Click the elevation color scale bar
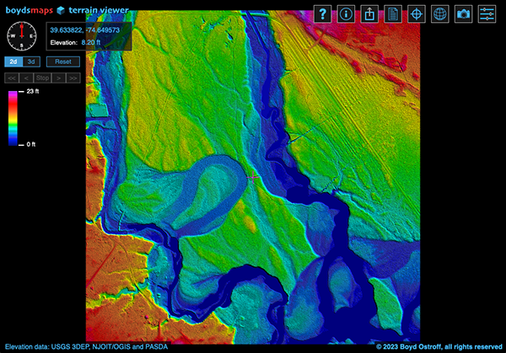The image size is (506, 353). [x=12, y=117]
